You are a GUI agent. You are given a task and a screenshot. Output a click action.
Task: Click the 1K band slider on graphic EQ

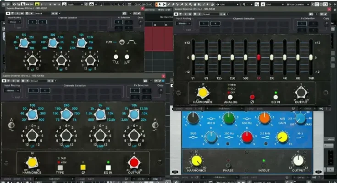click(x=259, y=57)
